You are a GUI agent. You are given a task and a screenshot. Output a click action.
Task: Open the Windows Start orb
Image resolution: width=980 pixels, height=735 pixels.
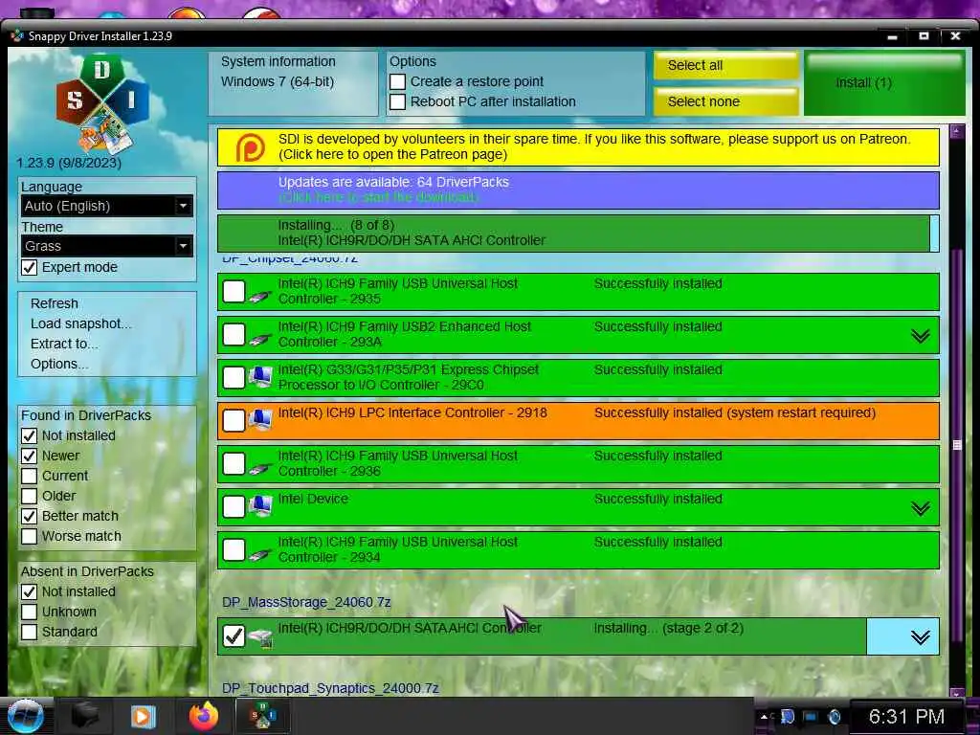point(25,716)
